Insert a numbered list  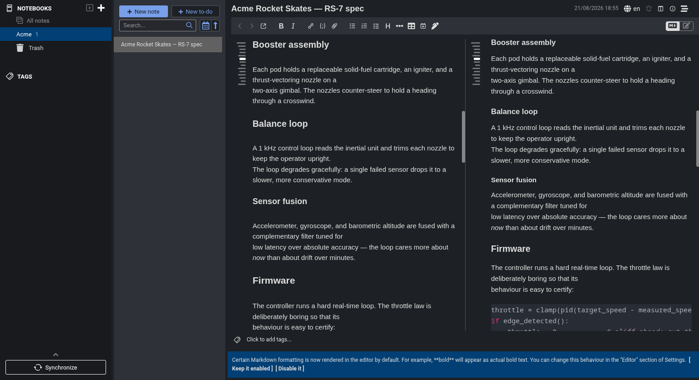tap(364, 26)
